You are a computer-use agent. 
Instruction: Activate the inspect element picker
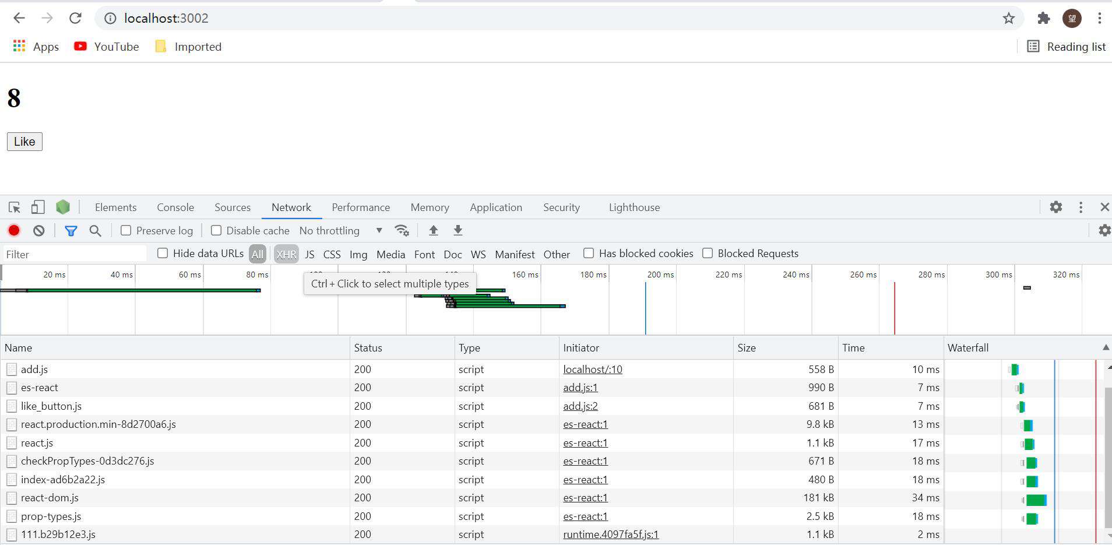[x=15, y=208]
